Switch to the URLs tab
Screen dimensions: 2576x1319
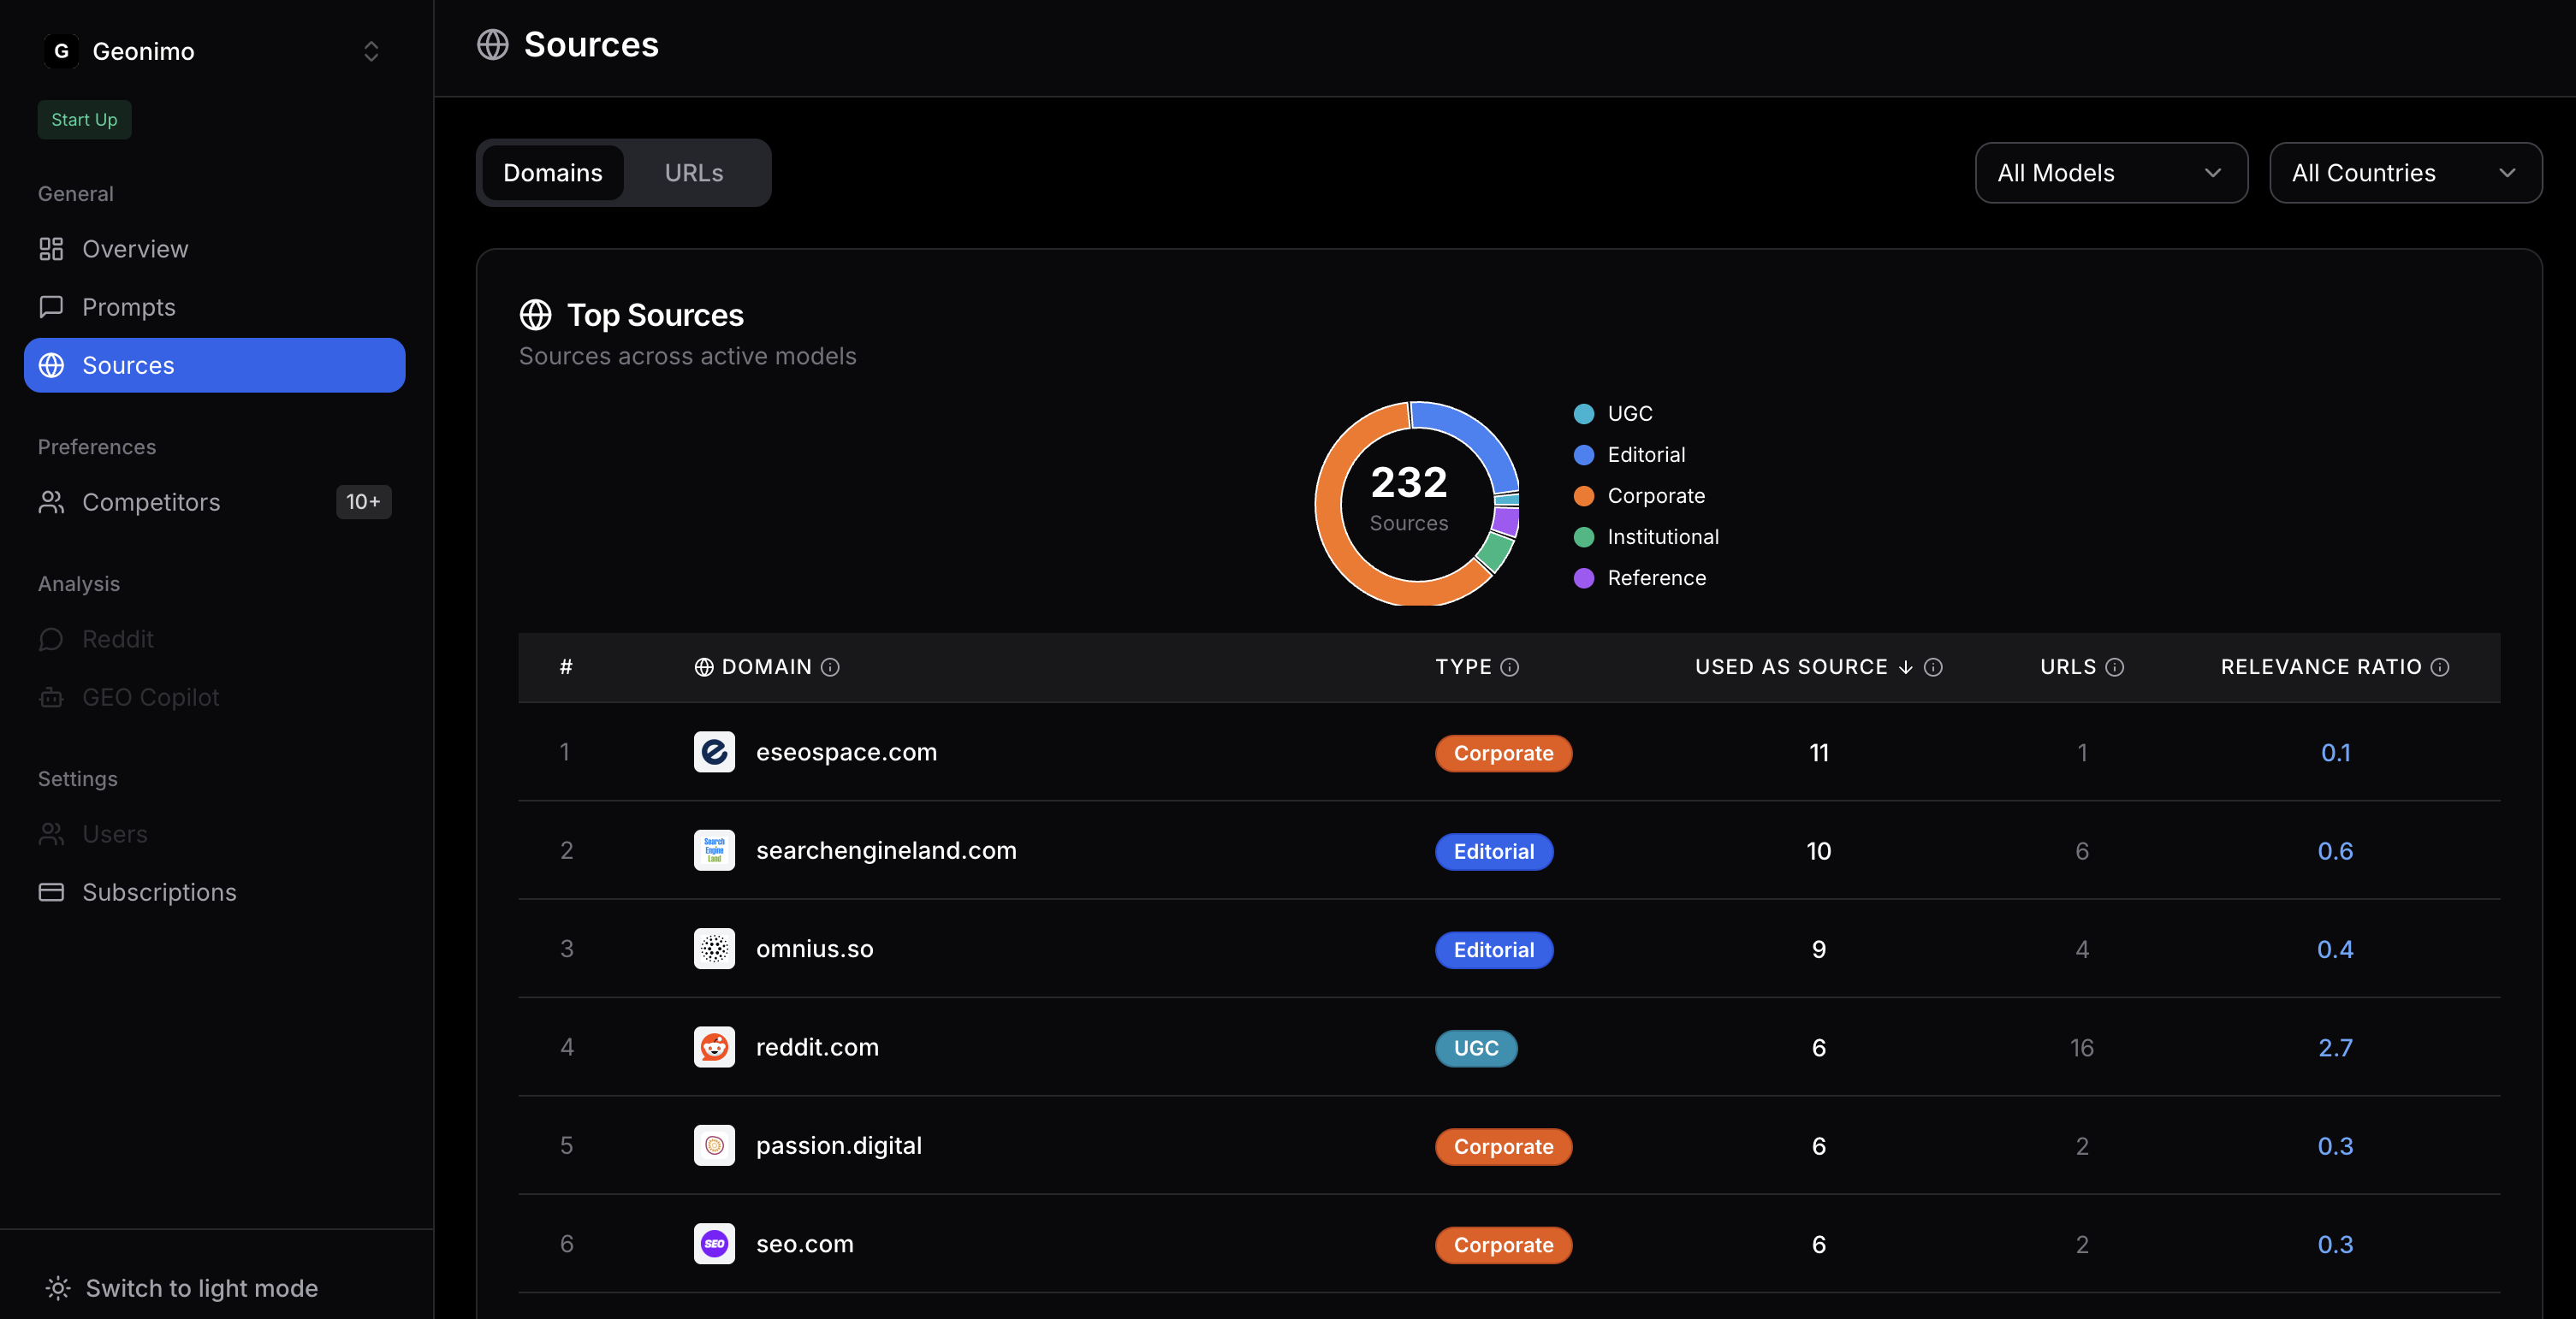tap(694, 173)
